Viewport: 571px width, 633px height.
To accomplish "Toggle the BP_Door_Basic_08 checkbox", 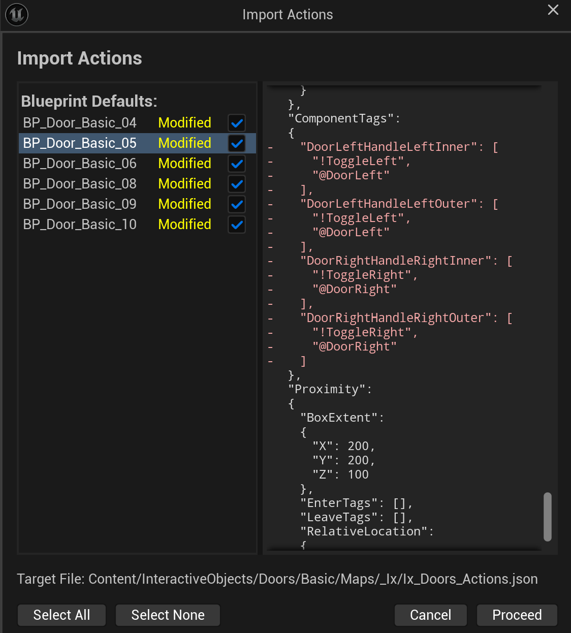I will click(237, 184).
